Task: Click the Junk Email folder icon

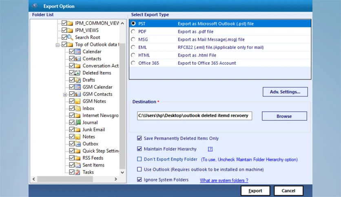Action: (77, 130)
